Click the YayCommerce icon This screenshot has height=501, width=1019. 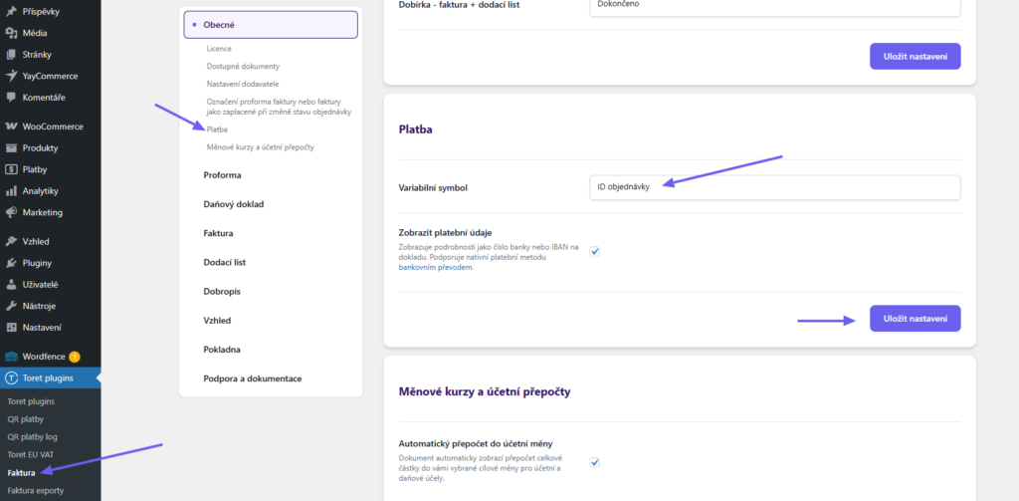tap(11, 76)
